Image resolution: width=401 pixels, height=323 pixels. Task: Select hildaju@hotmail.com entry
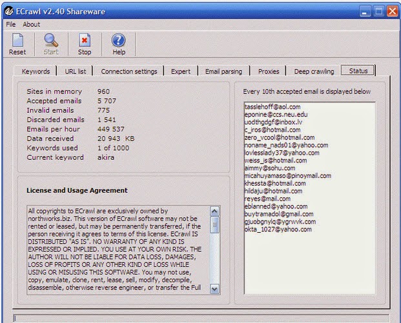click(x=273, y=191)
